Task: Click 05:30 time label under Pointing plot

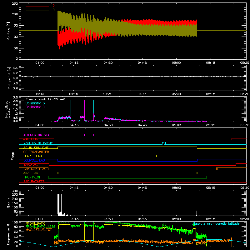Action: point(244,63)
